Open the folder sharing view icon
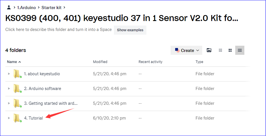This screenshot has width=266, height=136. (x=209, y=50)
